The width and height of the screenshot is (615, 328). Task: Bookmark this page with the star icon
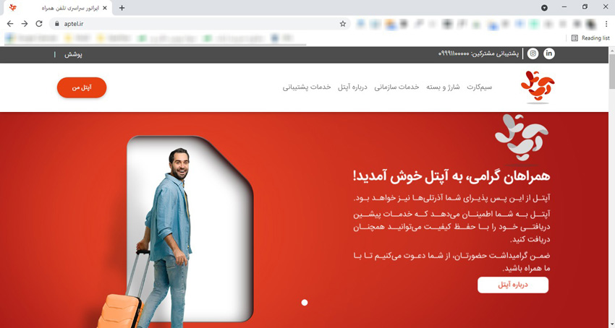point(343,24)
